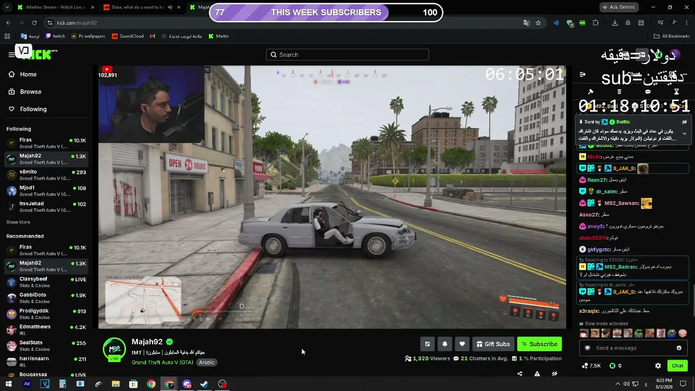Bookmark this page with the star icon
The image size is (695, 391).
coord(538,23)
